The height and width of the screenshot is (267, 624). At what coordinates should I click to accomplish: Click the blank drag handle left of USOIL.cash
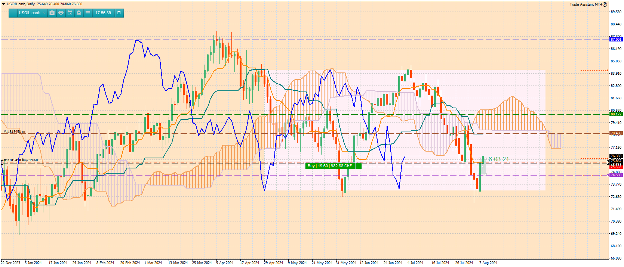[13, 13]
